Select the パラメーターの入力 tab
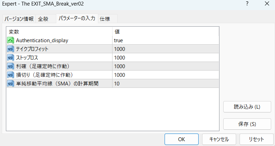Image resolution: width=275 pixels, height=146 pixels. pos(77,18)
